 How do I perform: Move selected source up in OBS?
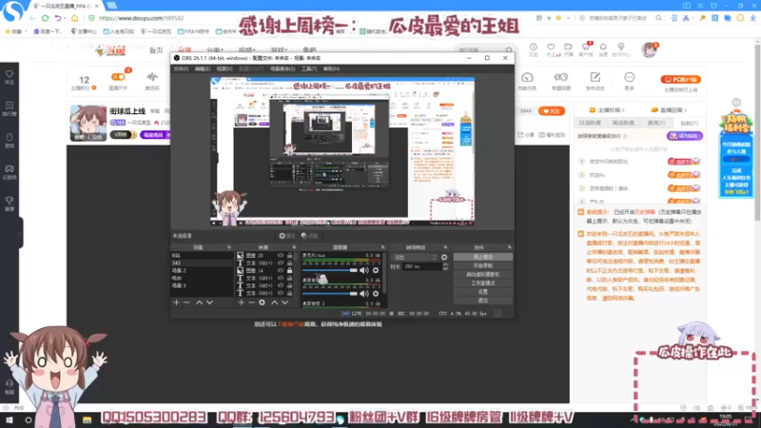(274, 302)
